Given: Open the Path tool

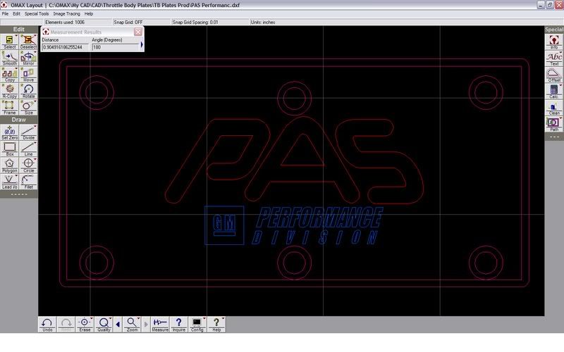Looking at the screenshot, I should (554, 124).
